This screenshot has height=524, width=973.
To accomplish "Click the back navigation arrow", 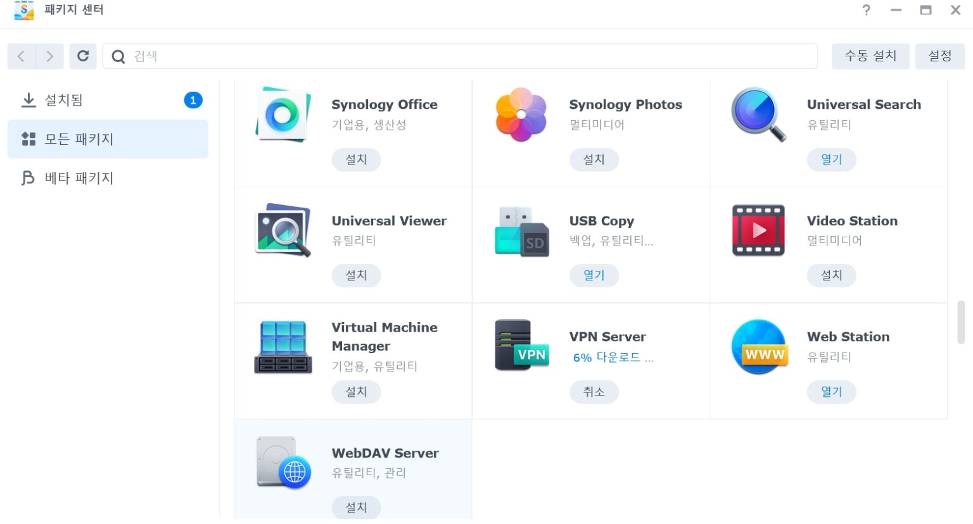I will click(x=22, y=56).
